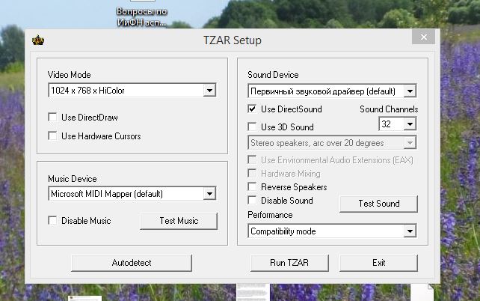Open the Performance mode dropdown
The width and height of the screenshot is (480, 301).
(x=409, y=231)
